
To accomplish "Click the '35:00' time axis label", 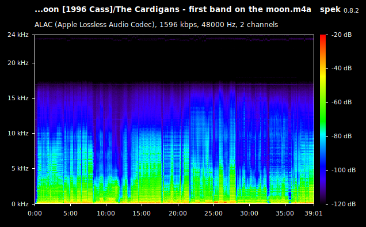I will pyautogui.click(x=285, y=213).
